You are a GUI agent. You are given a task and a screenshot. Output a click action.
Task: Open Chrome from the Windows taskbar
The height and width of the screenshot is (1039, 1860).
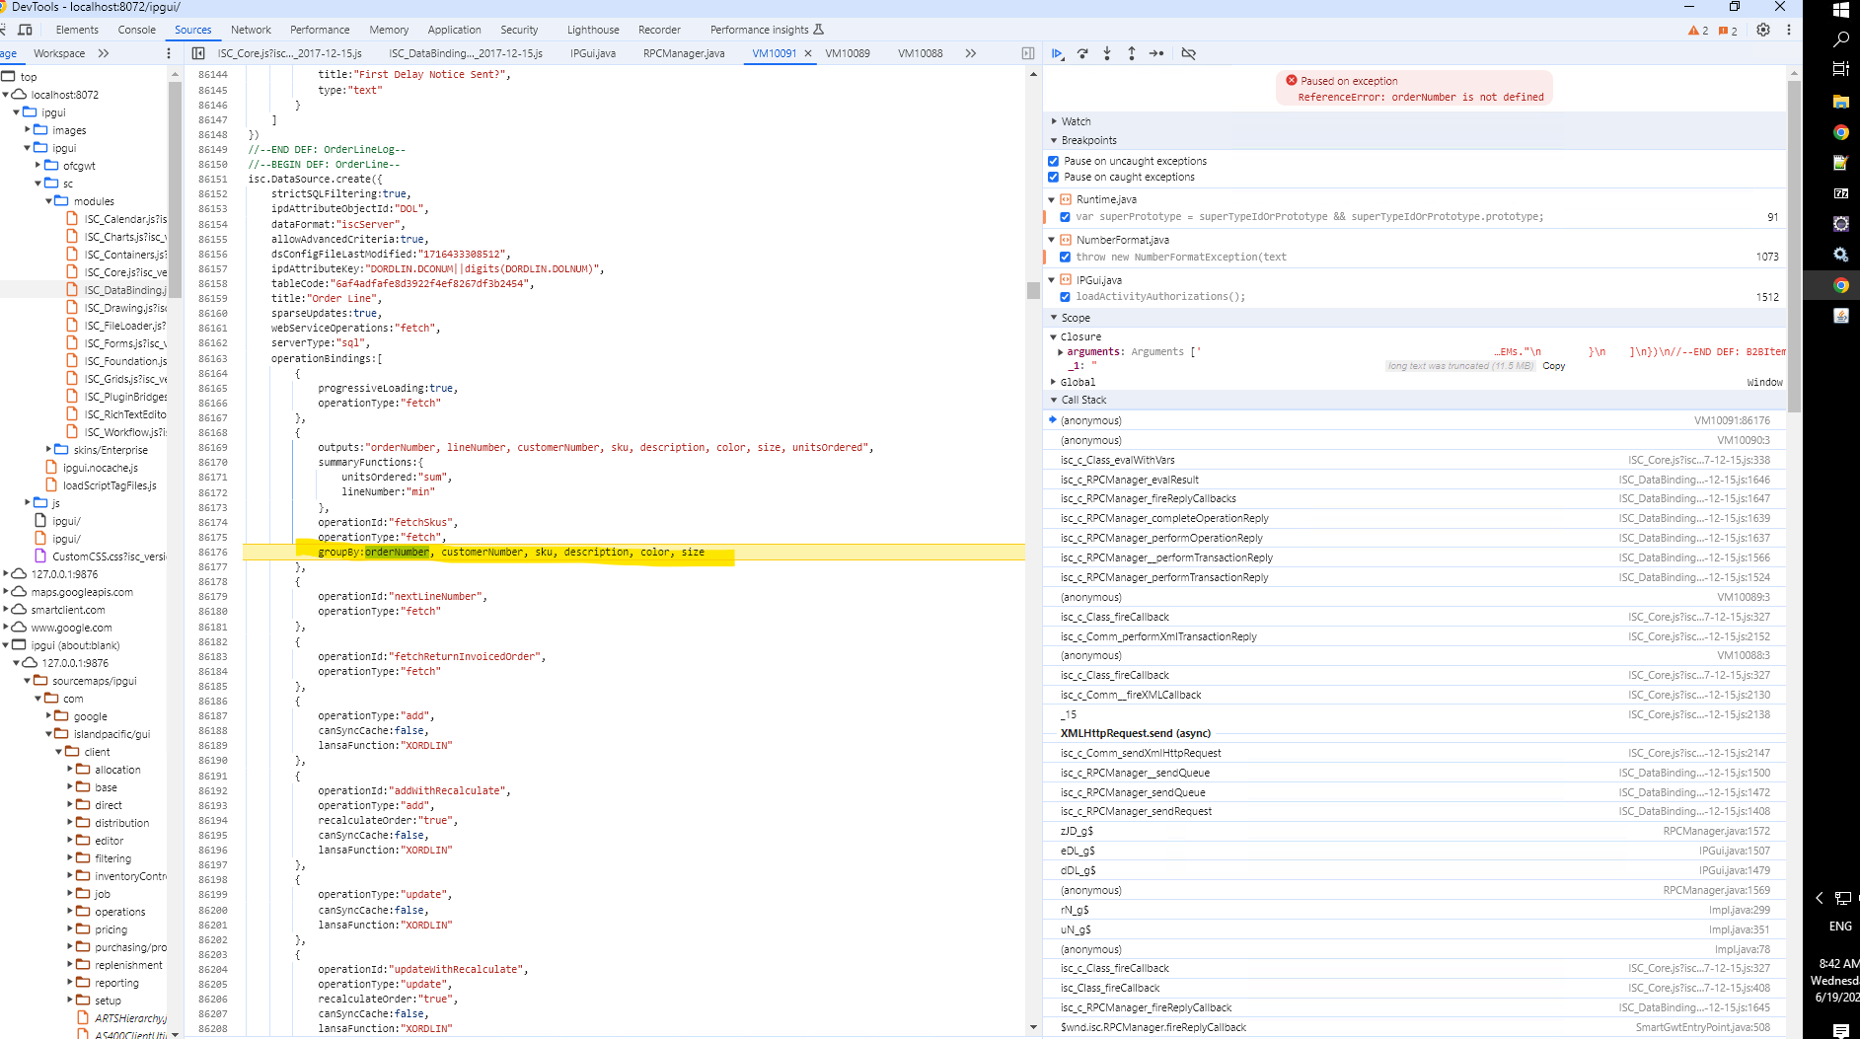1840,132
